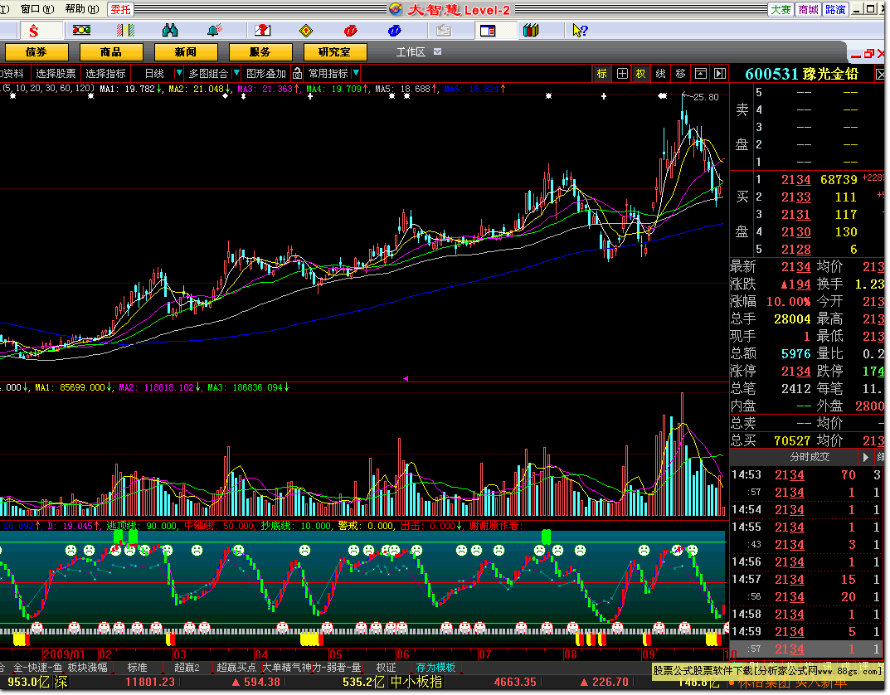
Task: Click the greyed clipboard toolbar icon
Action: pyautogui.click(x=444, y=31)
